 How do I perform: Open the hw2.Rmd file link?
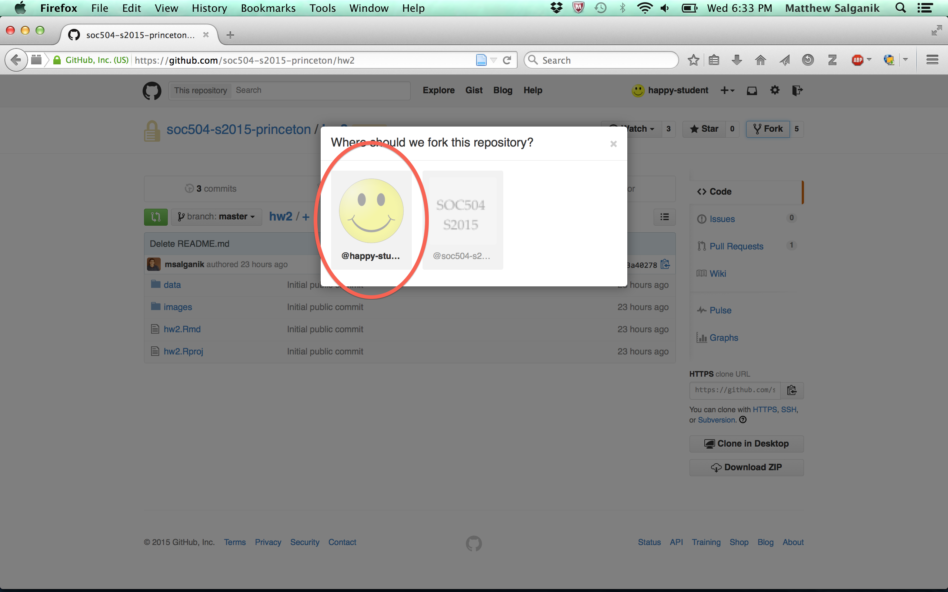coord(182,329)
